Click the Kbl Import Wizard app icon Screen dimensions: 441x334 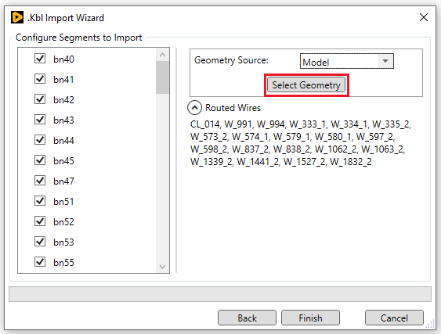point(17,17)
